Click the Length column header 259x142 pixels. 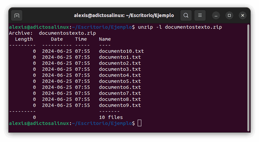tap(24, 39)
